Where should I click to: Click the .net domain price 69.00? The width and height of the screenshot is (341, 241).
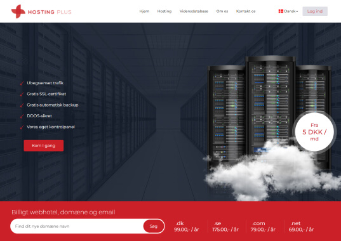[x=301, y=230]
